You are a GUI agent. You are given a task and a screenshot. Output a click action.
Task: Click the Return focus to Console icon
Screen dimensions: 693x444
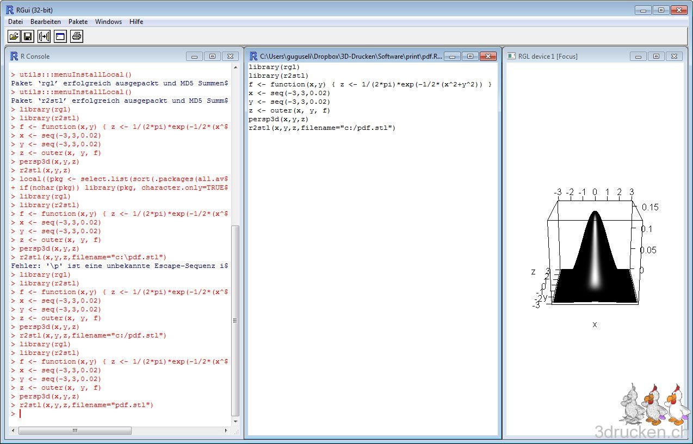pyautogui.click(x=60, y=36)
